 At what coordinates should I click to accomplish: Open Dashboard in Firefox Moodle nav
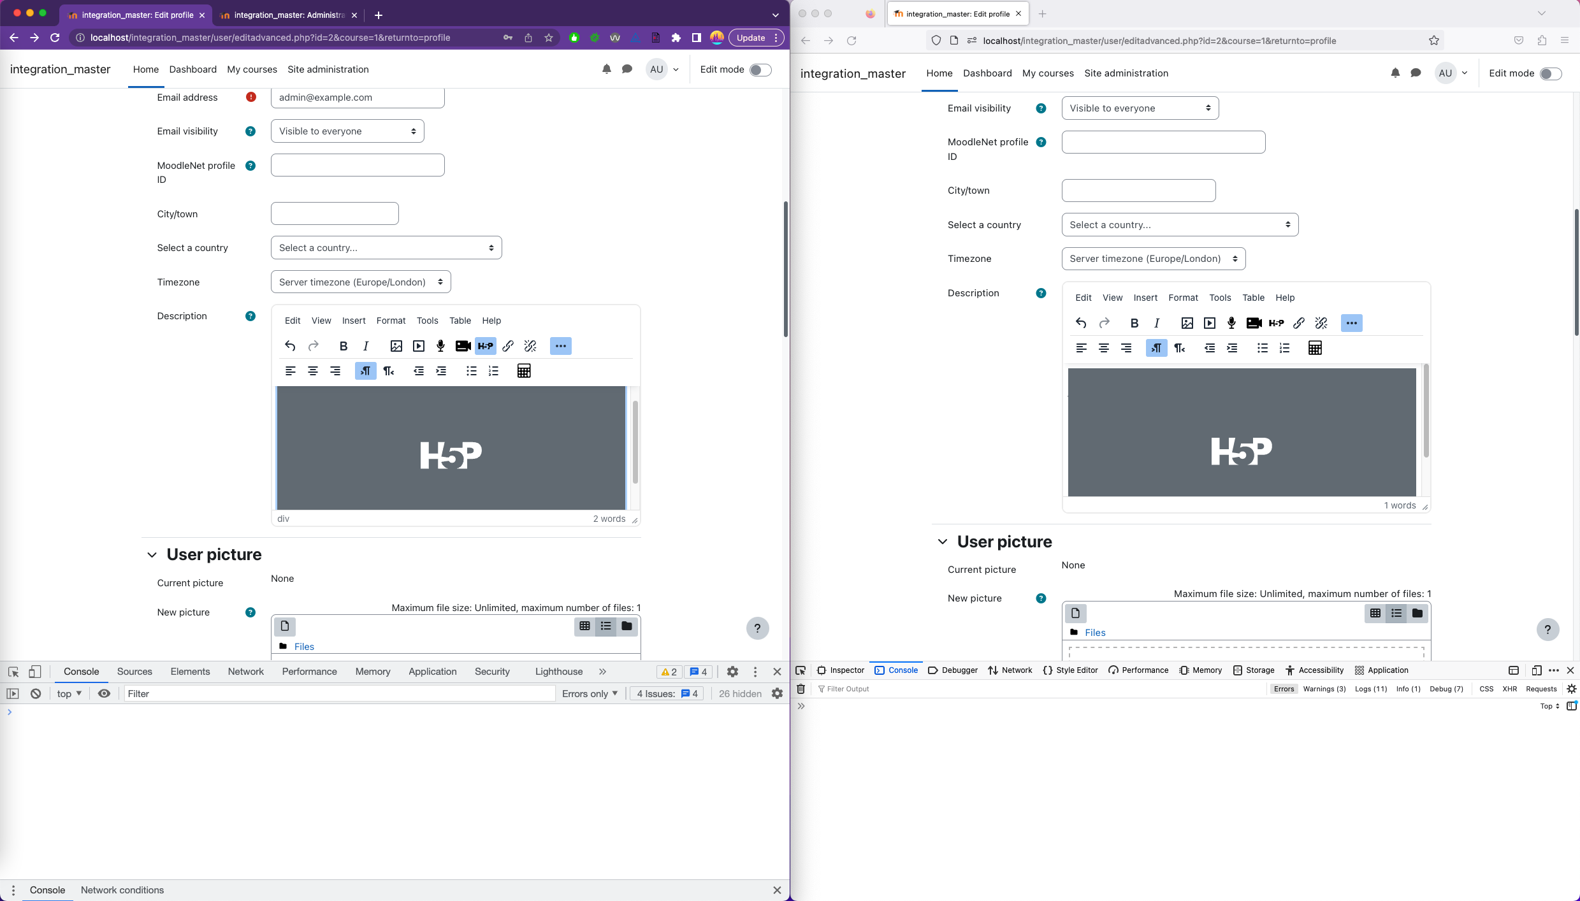click(x=987, y=73)
